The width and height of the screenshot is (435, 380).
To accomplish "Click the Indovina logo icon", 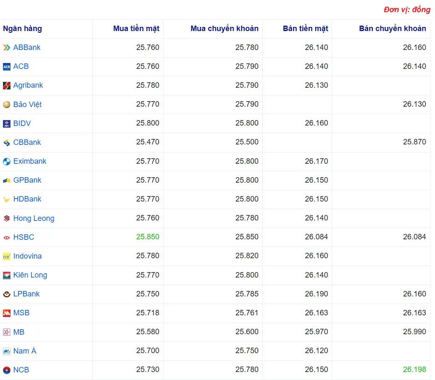I will tap(7, 256).
